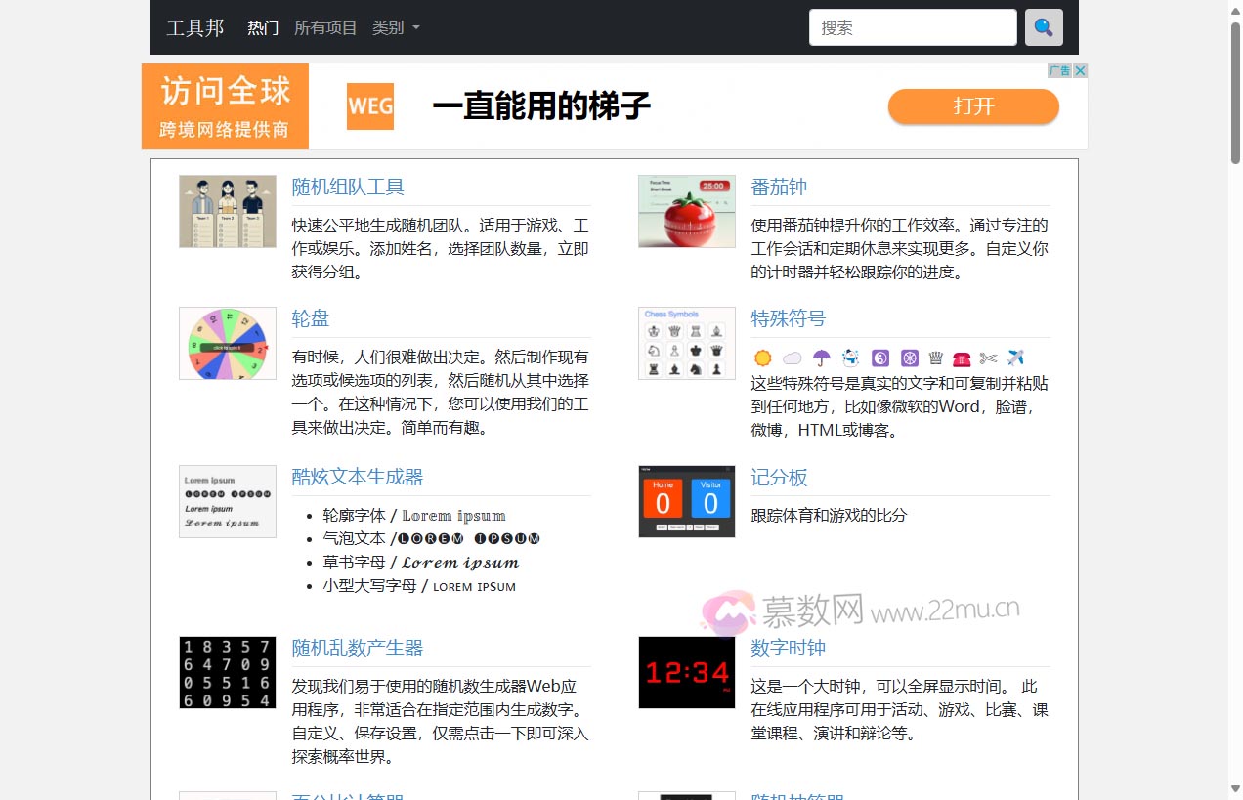Click the search magnifier icon
Image resolution: width=1243 pixels, height=800 pixels.
pos(1043,27)
